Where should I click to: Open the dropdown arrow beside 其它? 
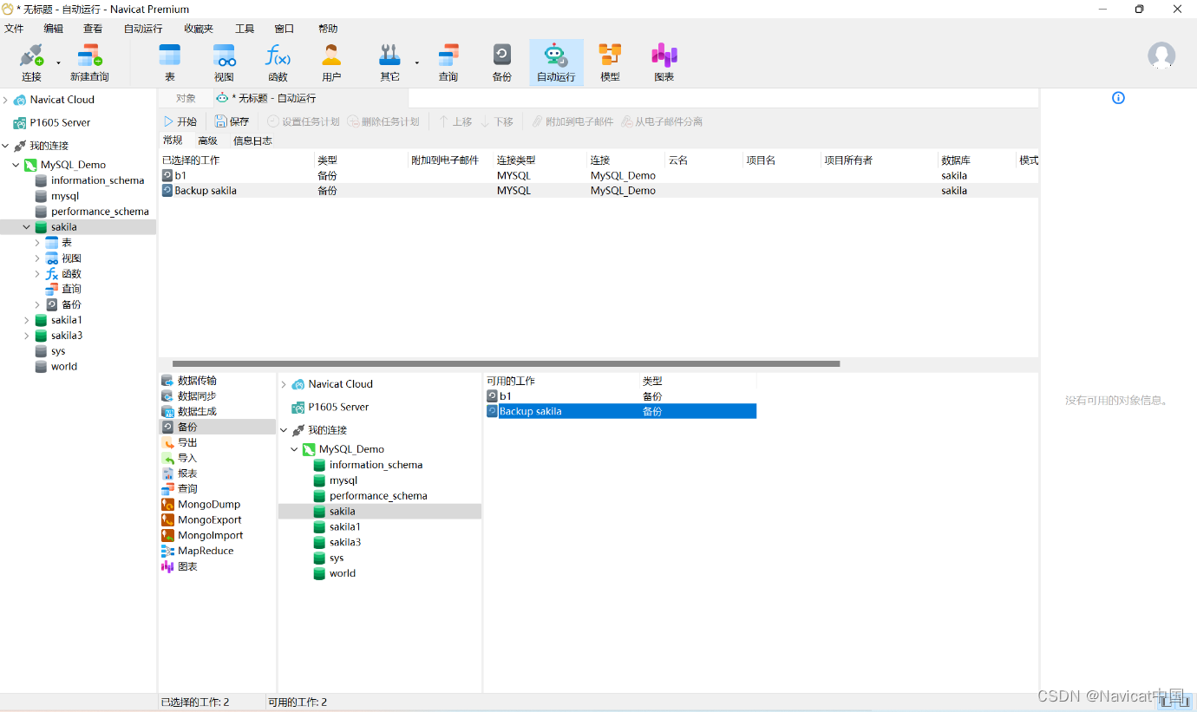tap(416, 63)
